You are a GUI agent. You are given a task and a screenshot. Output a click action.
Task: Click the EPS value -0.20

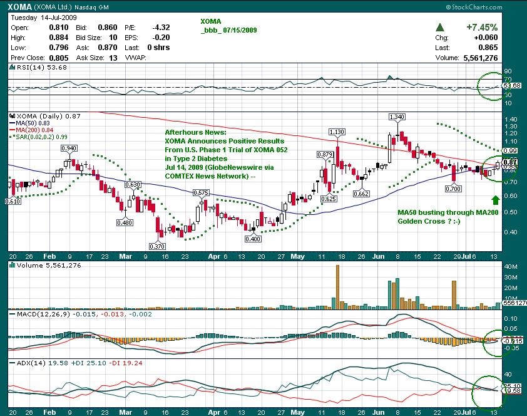161,38
